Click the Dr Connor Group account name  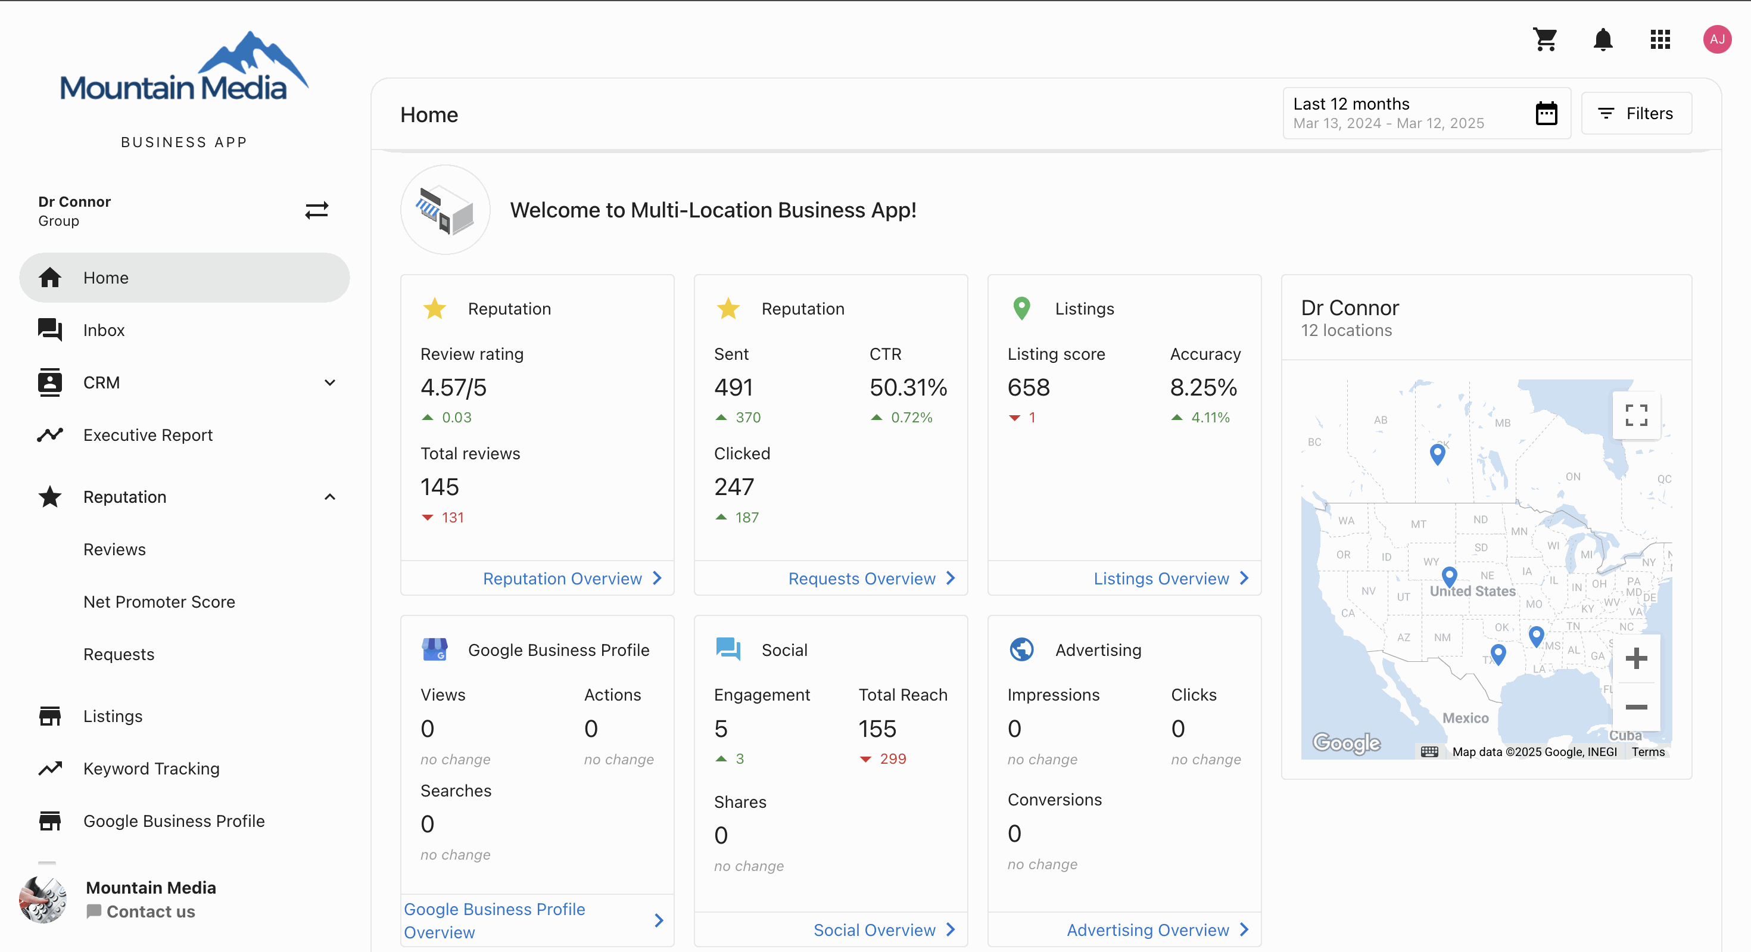click(75, 211)
